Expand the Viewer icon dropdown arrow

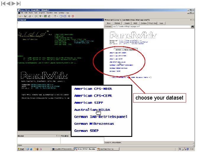click(43, 16)
